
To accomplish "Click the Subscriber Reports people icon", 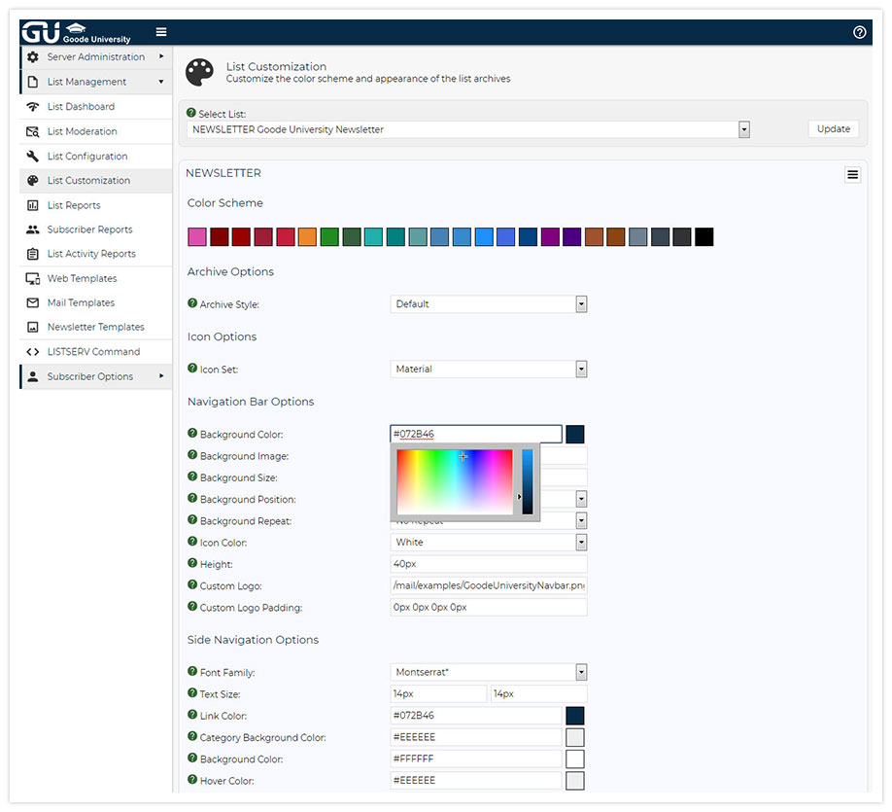I will (x=33, y=229).
